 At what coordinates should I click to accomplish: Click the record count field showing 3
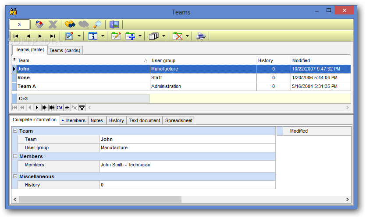(x=19, y=25)
